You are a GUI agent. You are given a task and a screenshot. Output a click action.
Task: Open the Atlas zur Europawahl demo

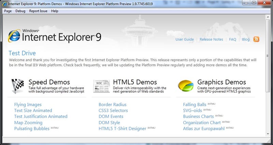tap(204, 129)
